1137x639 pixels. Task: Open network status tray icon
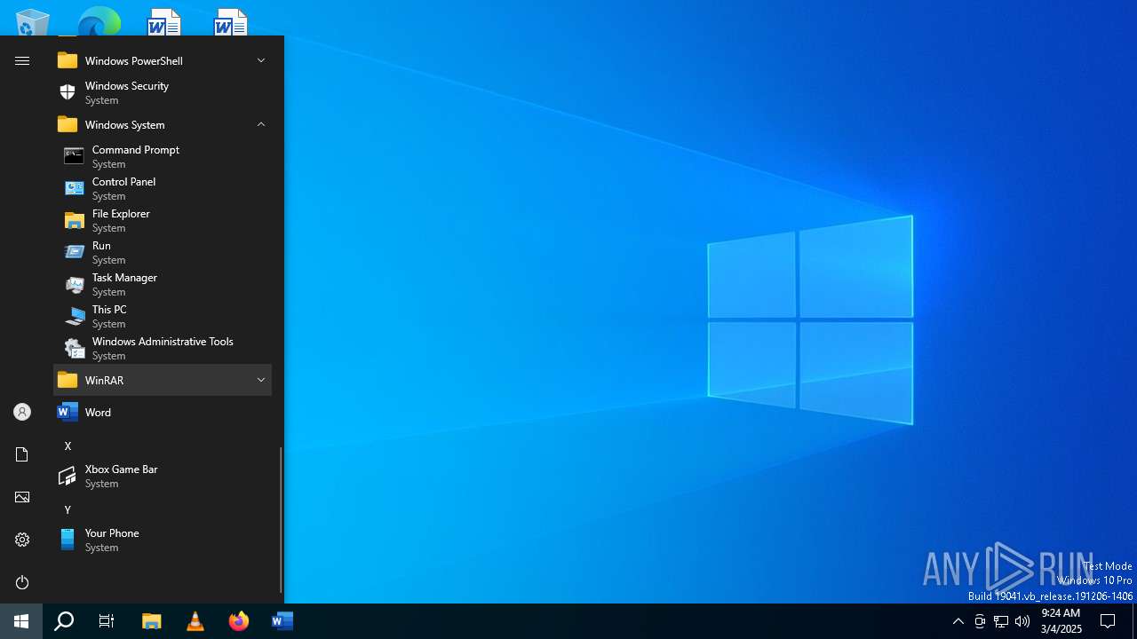(1001, 621)
